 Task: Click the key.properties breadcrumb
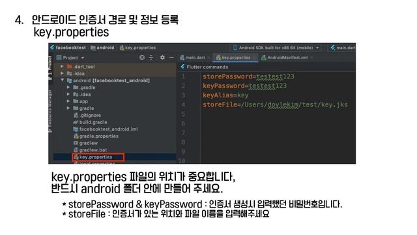point(137,48)
